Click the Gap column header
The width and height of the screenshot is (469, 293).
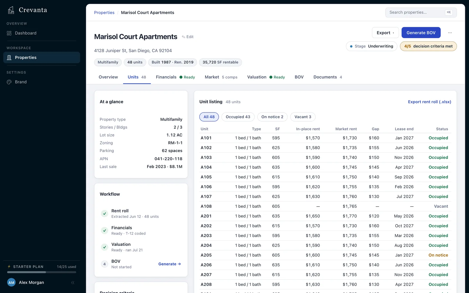pyautogui.click(x=375, y=129)
